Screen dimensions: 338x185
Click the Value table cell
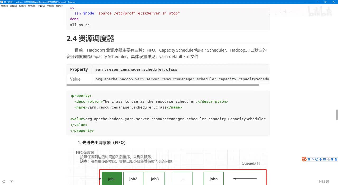click(x=79, y=79)
